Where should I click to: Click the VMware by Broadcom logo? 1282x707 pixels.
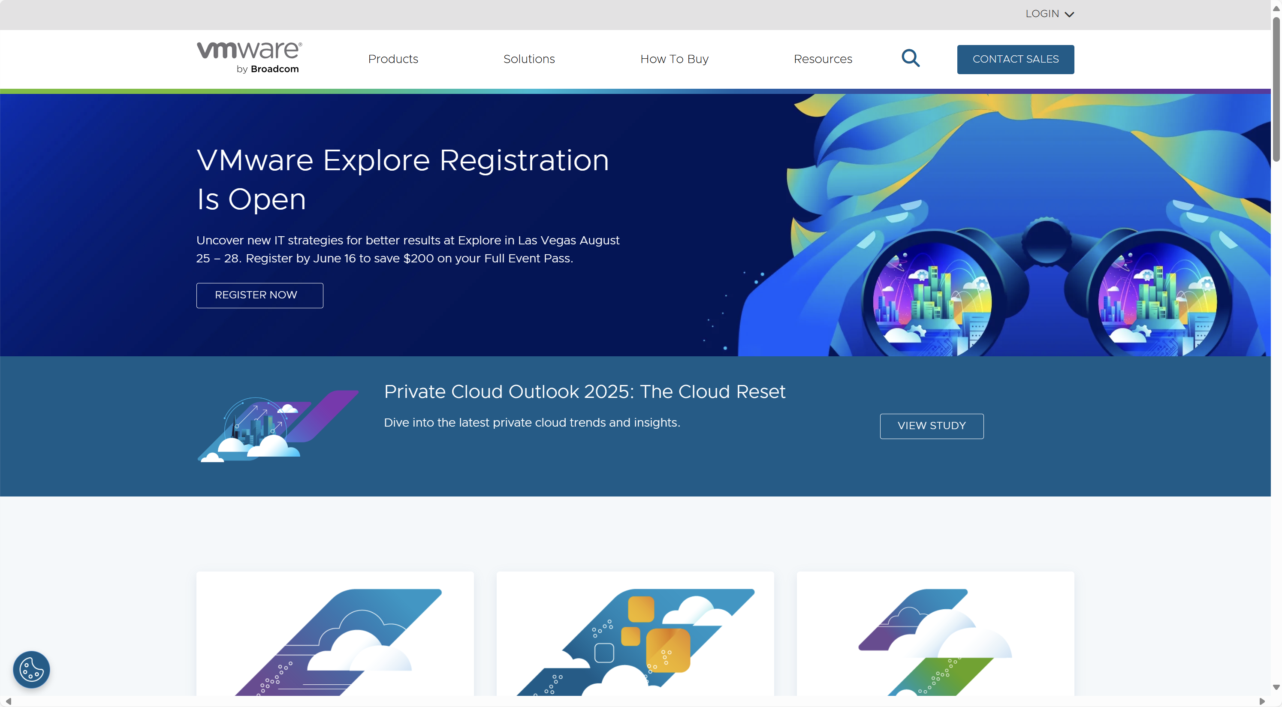click(249, 58)
